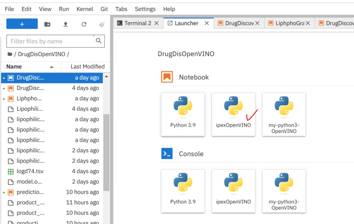The height and width of the screenshot is (224, 354).
Task: Select the predictio notebook file
Action: coord(52,192)
